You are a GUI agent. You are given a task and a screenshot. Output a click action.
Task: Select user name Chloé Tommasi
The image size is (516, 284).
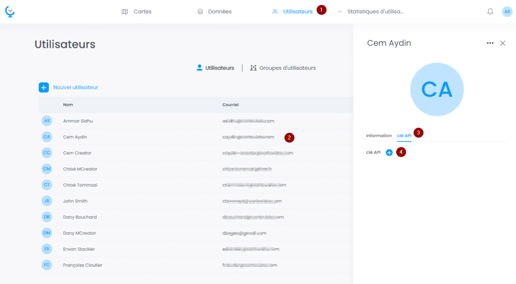(80, 185)
